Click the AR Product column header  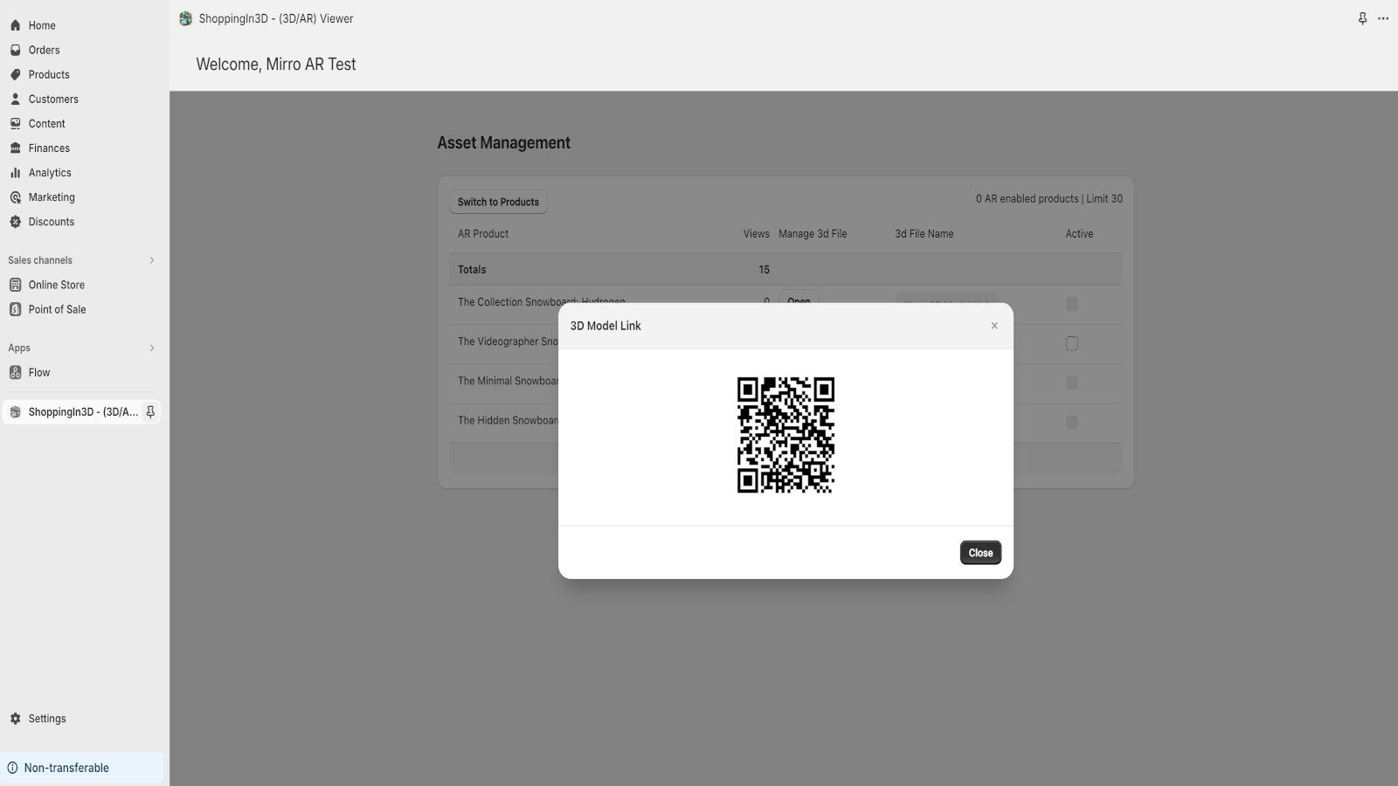pyautogui.click(x=483, y=234)
